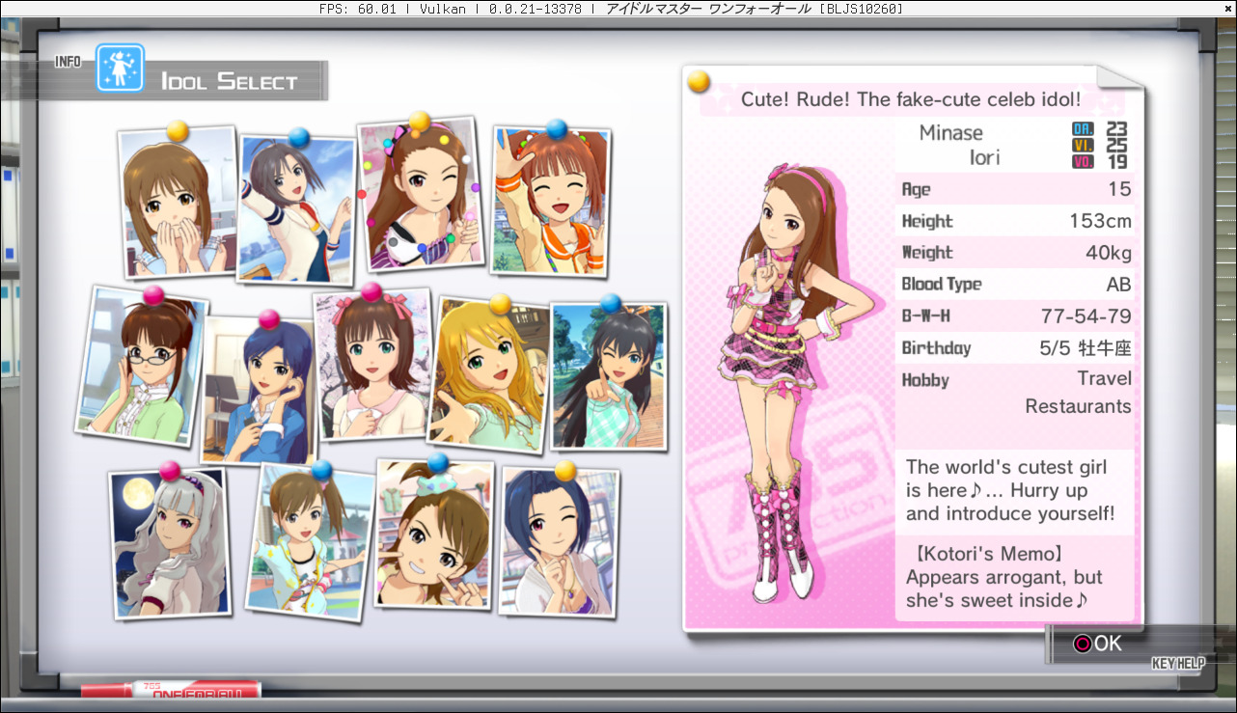Click the Birthday row showing 5/5
This screenshot has height=713, width=1237.
(1016, 348)
